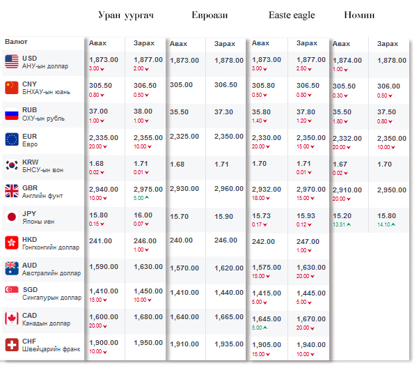The image size is (419, 368).
Task: Click the JPY Japan flag icon
Action: 12,216
